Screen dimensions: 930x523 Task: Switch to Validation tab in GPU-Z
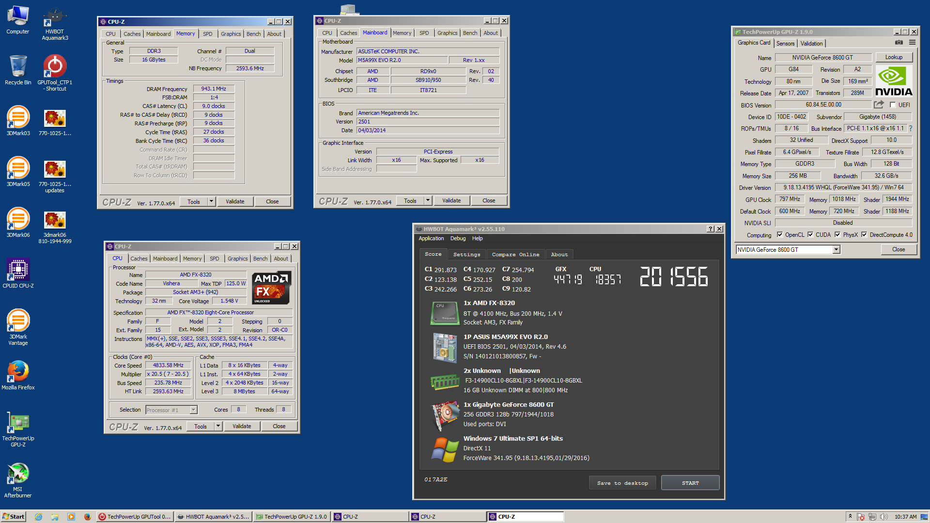click(x=811, y=44)
